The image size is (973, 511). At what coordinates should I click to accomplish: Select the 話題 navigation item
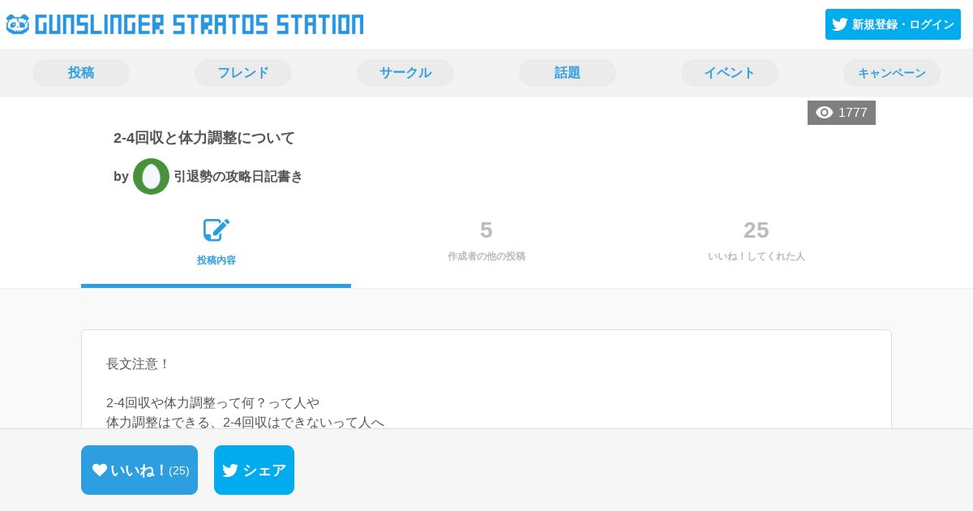pyautogui.click(x=568, y=73)
